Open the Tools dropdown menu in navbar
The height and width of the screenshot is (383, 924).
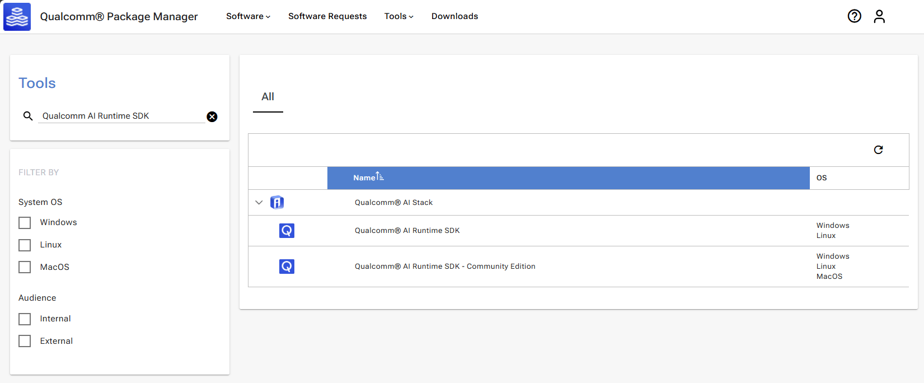pos(398,16)
